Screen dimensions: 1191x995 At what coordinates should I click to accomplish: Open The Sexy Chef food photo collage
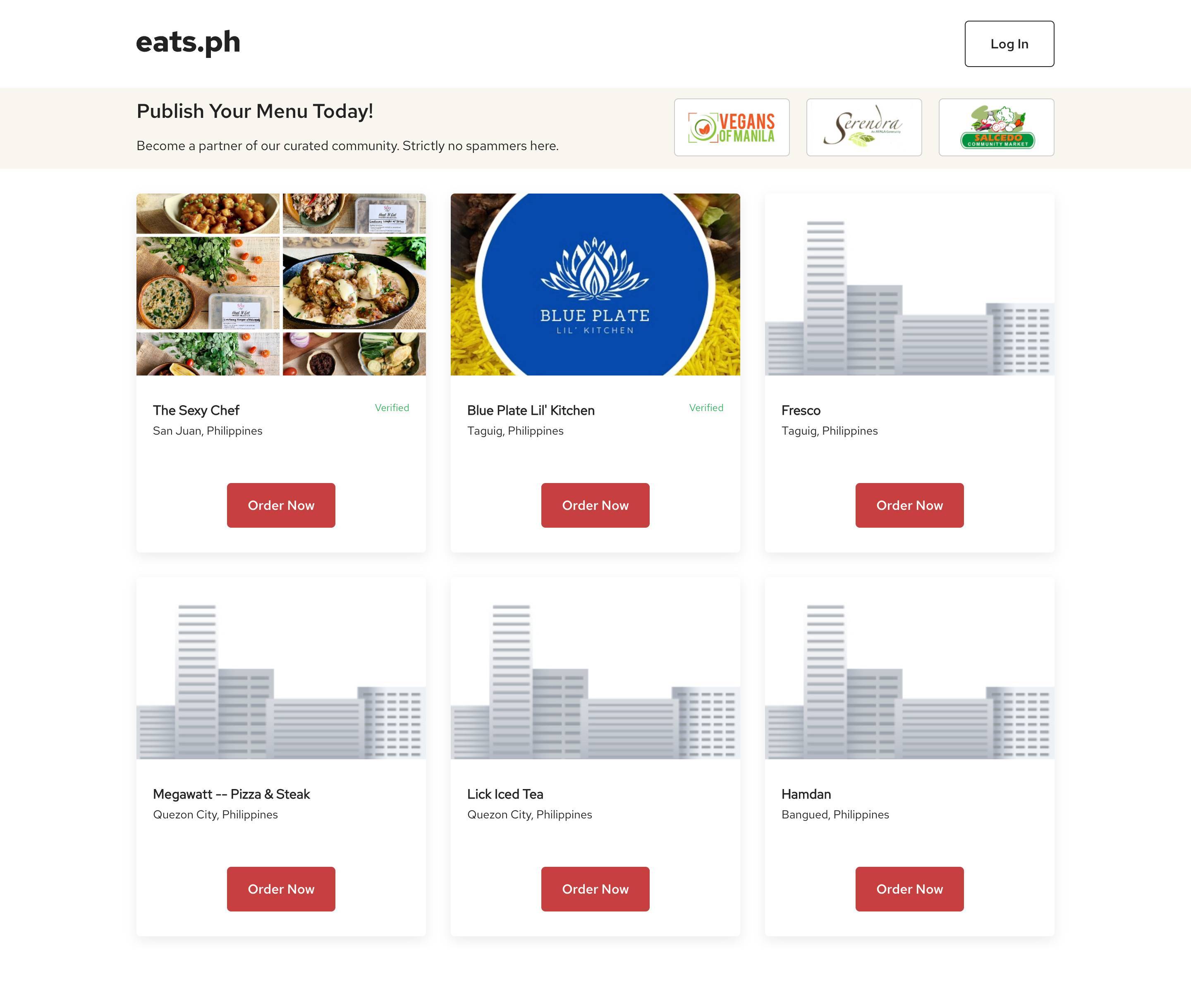pos(281,284)
